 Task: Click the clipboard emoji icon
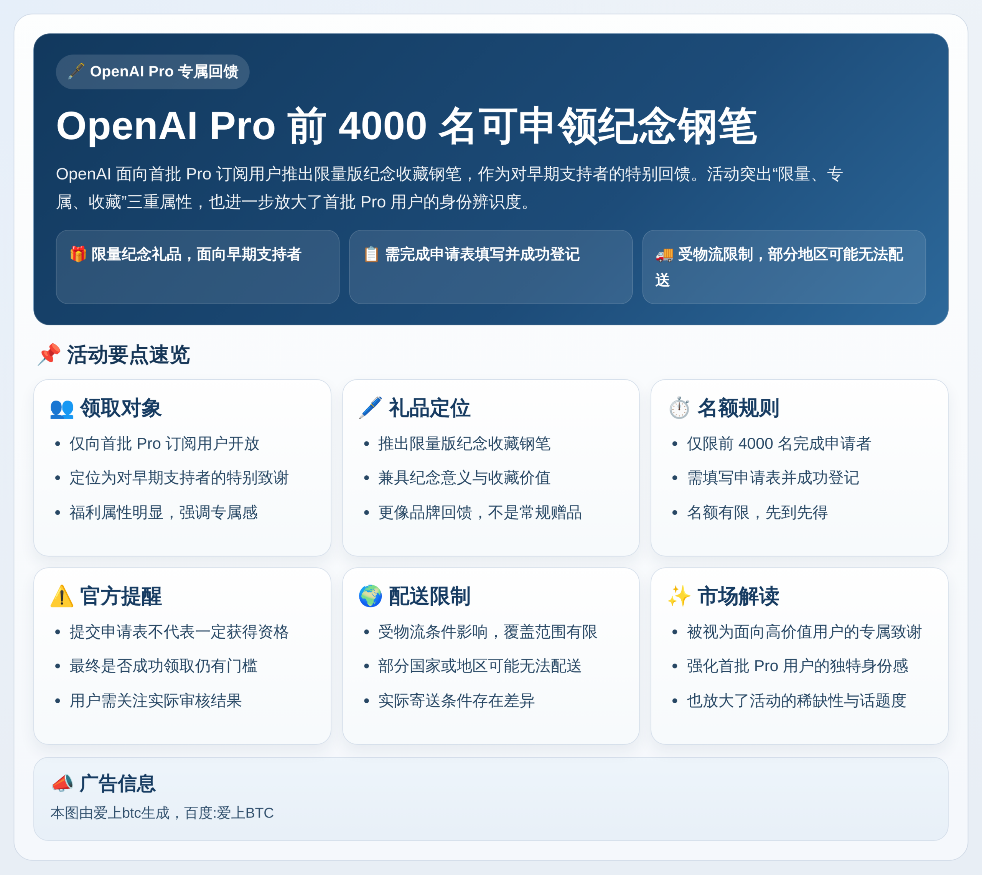click(x=371, y=254)
